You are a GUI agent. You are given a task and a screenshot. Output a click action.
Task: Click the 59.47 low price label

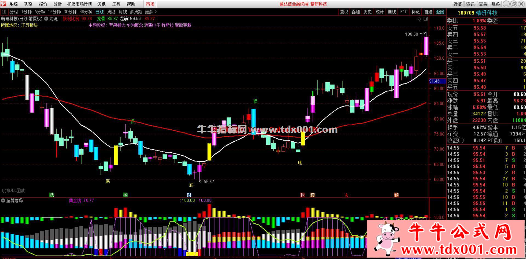(209, 181)
